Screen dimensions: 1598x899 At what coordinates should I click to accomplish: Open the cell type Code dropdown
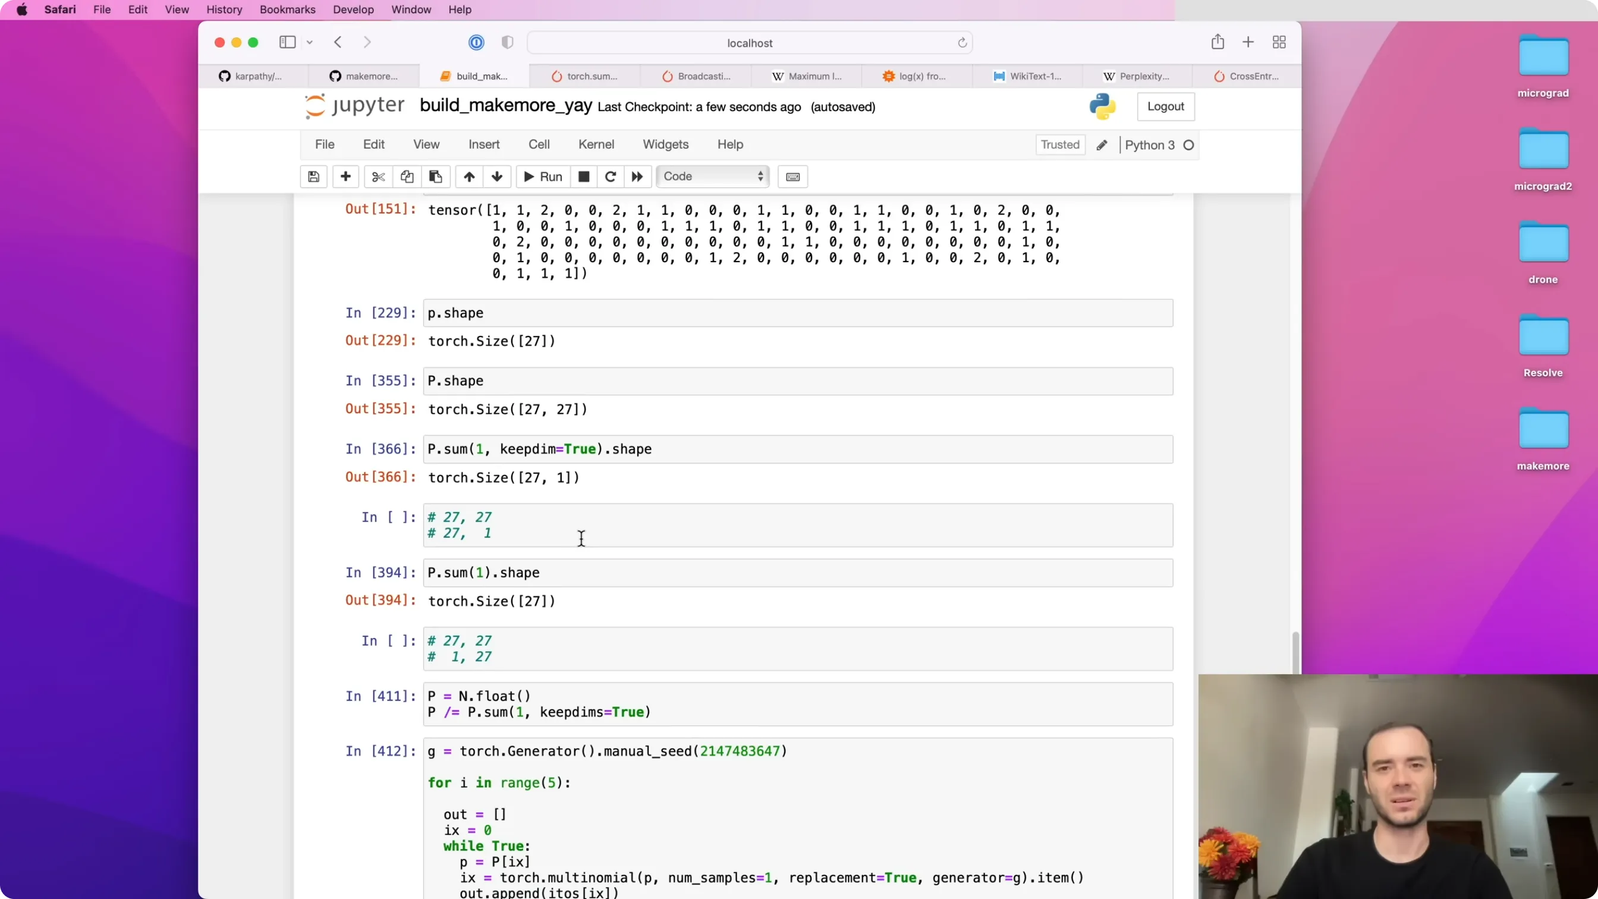click(713, 177)
